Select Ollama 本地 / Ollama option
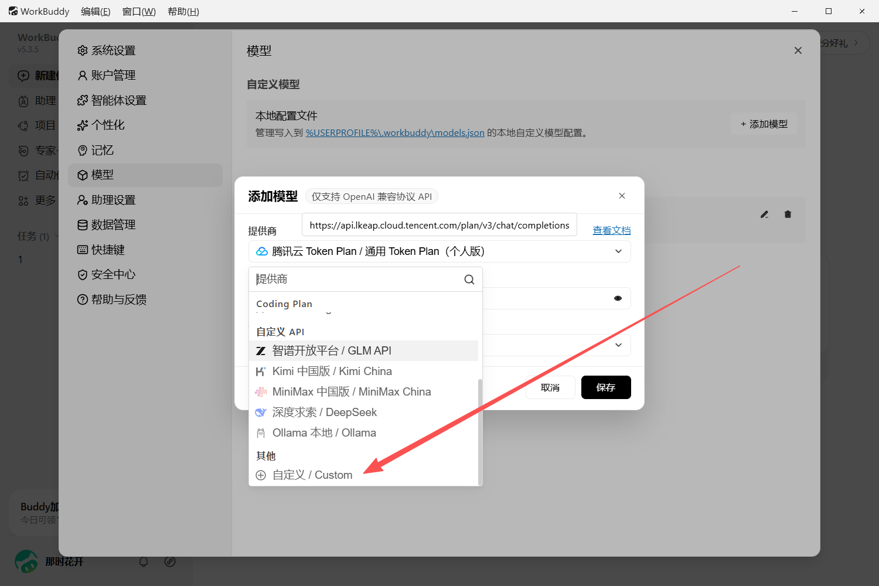The height and width of the screenshot is (586, 879). point(363,432)
